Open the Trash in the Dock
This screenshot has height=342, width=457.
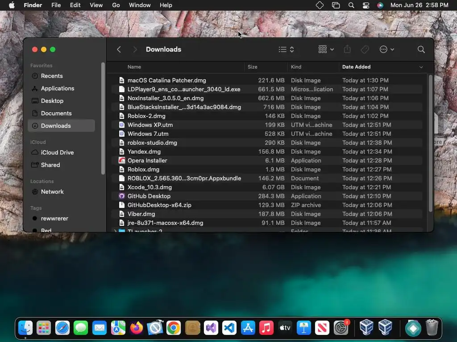[432, 328]
